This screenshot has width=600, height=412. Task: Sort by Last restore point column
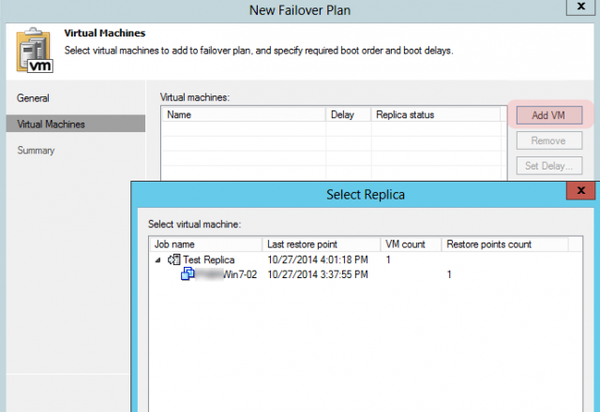pos(322,244)
